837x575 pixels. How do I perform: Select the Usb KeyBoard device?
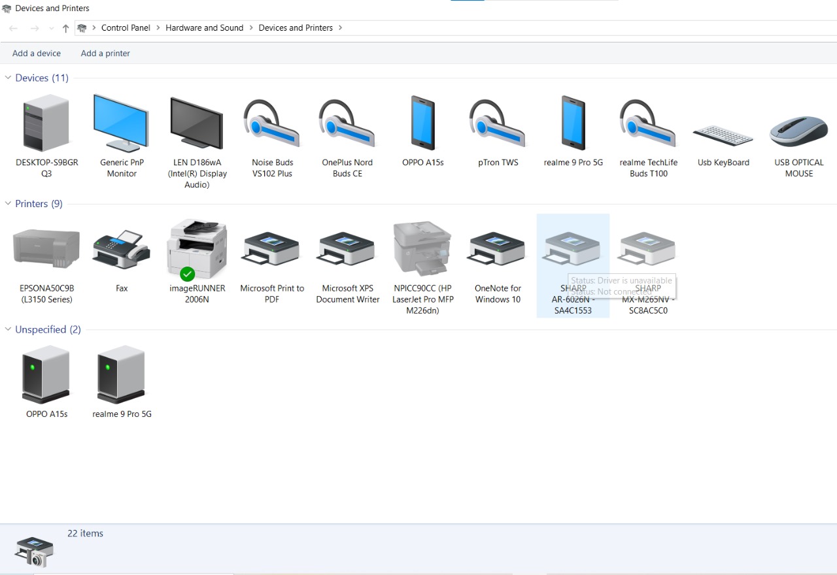(x=723, y=135)
